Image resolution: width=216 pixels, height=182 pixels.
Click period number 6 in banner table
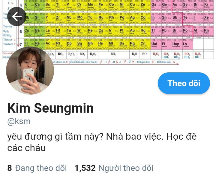21,32
